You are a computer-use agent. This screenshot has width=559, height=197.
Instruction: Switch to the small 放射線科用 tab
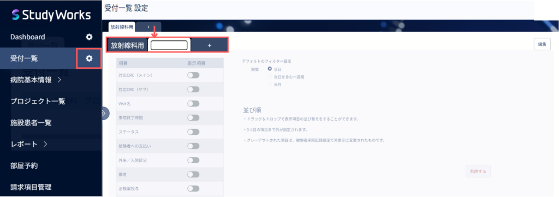pyautogui.click(x=122, y=27)
